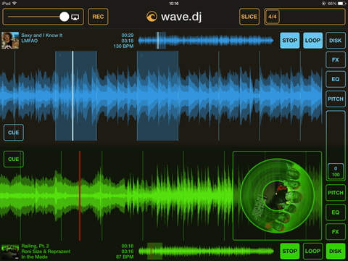Adjust the master volume slider knob
Image resolution: width=348 pixels, height=261 pixels.
click(65, 17)
